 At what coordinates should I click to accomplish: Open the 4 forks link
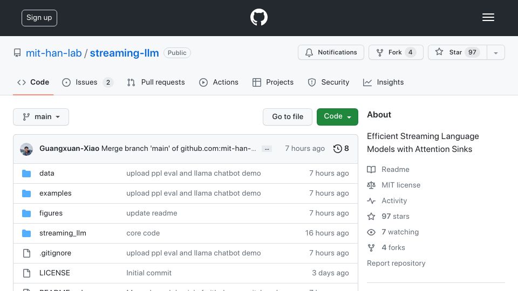(x=393, y=247)
